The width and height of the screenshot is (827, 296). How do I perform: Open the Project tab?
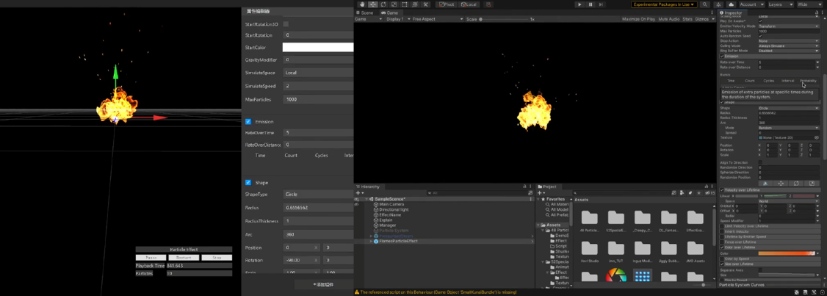(x=547, y=187)
